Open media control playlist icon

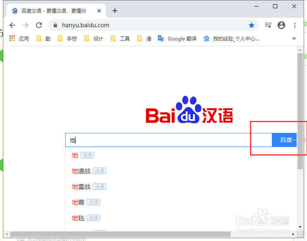(268, 25)
